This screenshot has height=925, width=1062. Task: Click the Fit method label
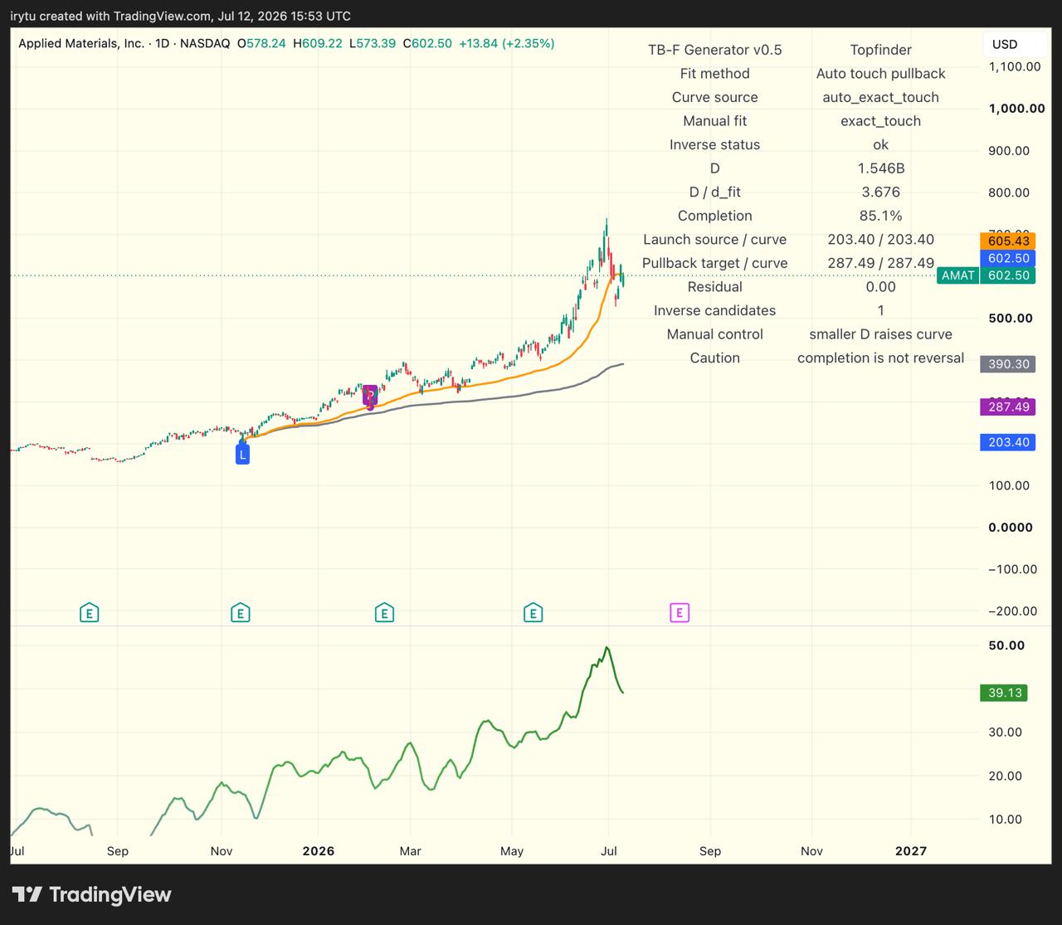coord(714,74)
